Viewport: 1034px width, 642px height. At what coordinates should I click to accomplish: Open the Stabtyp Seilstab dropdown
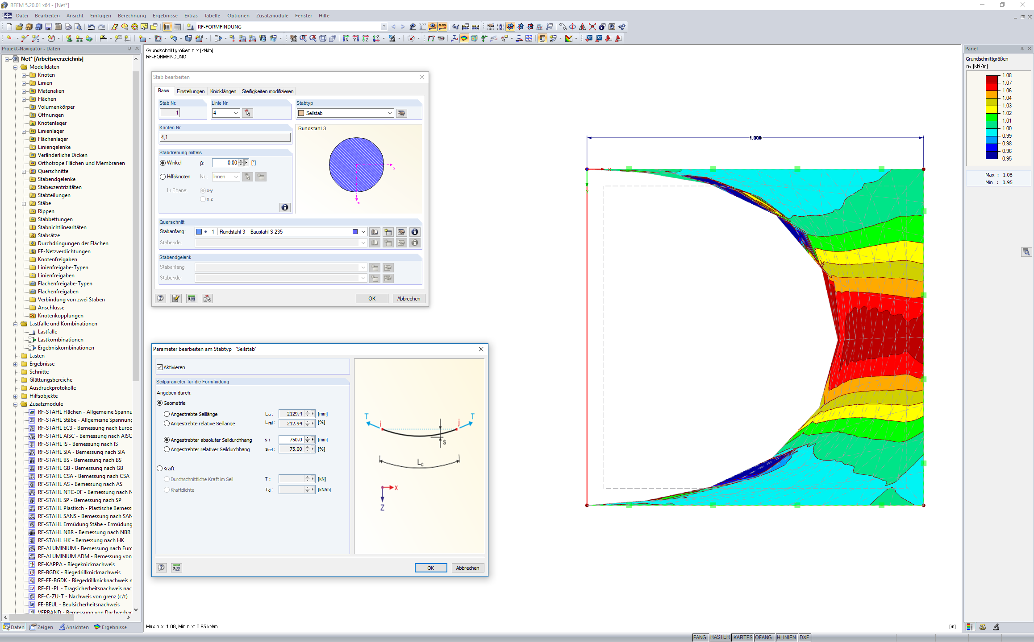(390, 113)
